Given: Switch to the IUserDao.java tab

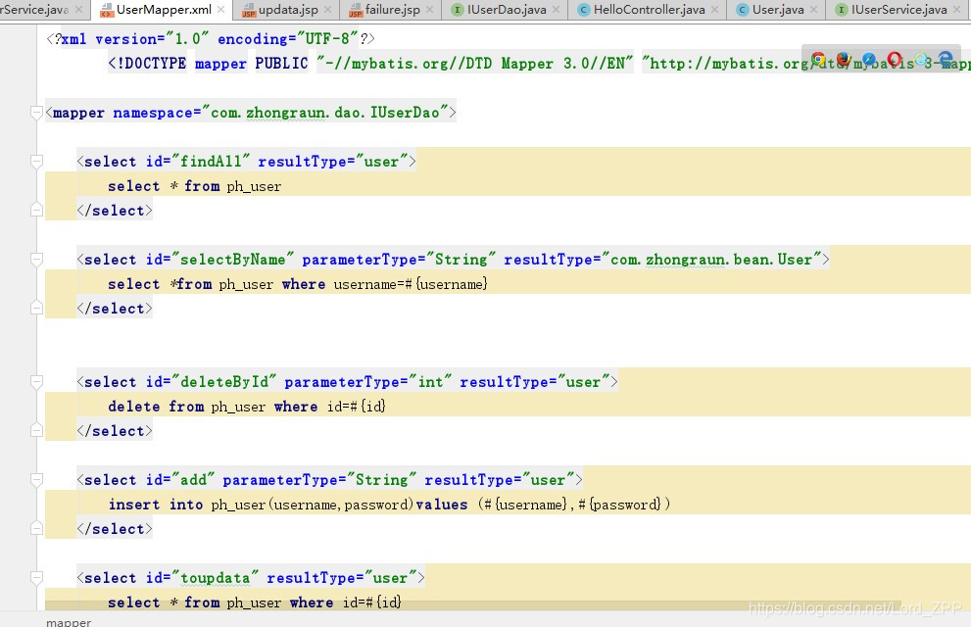Looking at the screenshot, I should [507, 9].
